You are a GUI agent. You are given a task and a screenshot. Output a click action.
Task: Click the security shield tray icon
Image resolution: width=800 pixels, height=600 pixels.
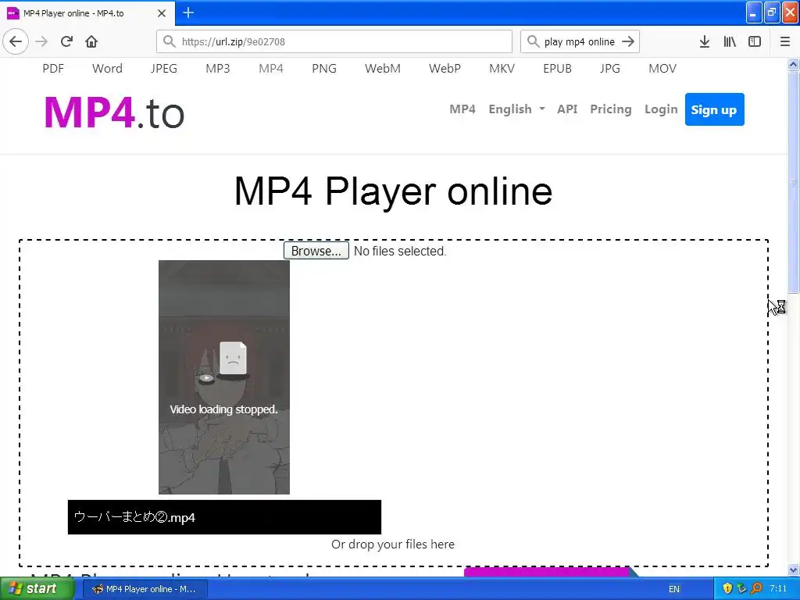pos(727,588)
